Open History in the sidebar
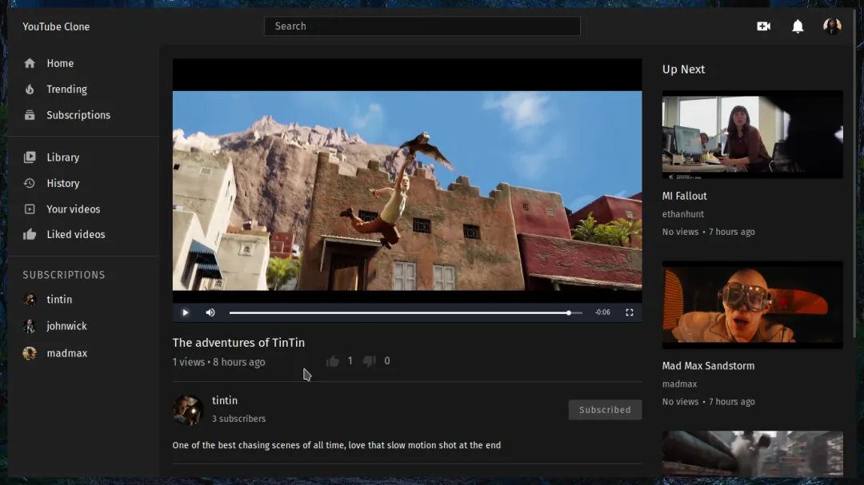 coord(63,183)
